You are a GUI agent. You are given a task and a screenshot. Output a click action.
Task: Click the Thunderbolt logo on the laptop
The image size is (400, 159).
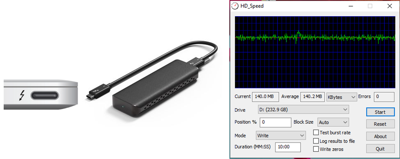pos(22,95)
